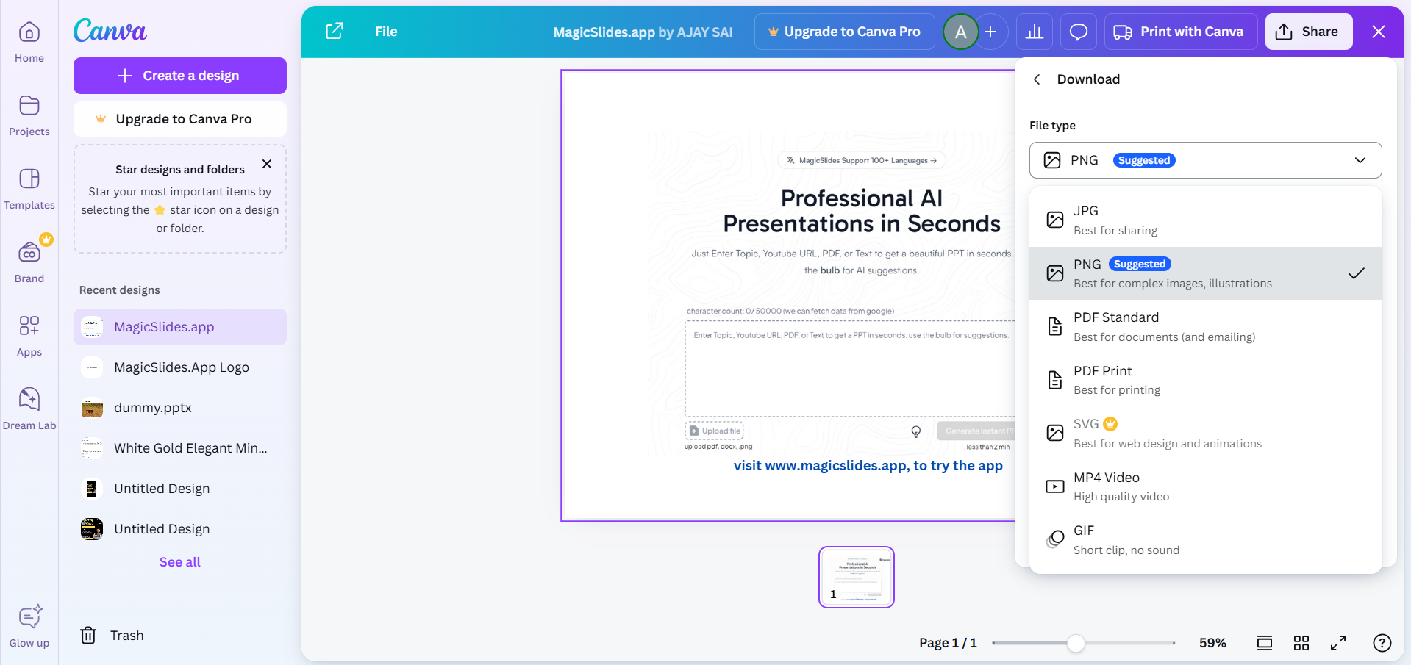This screenshot has height=665, width=1411.
Task: Click the Recent designs heading
Action: click(x=120, y=290)
